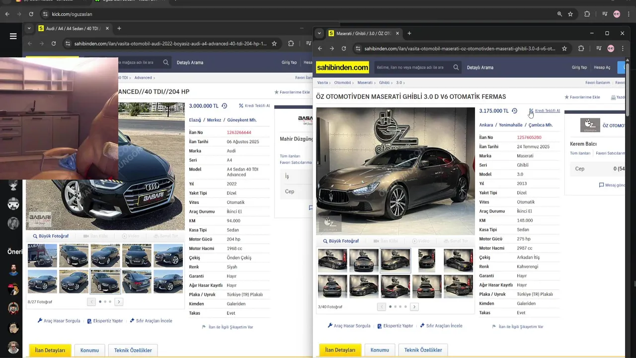The image size is (636, 358).
Task: Open Konumu tab on Maserati listing
Action: 380,350
